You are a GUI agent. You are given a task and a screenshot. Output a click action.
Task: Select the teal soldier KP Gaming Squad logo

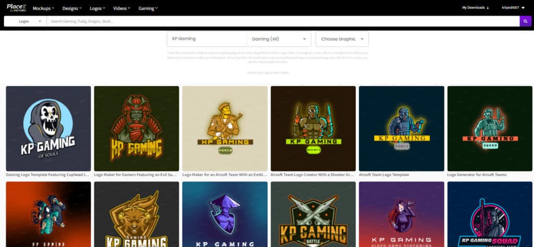click(x=490, y=128)
